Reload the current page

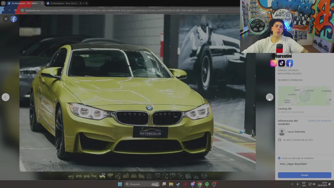click(x=15, y=10)
